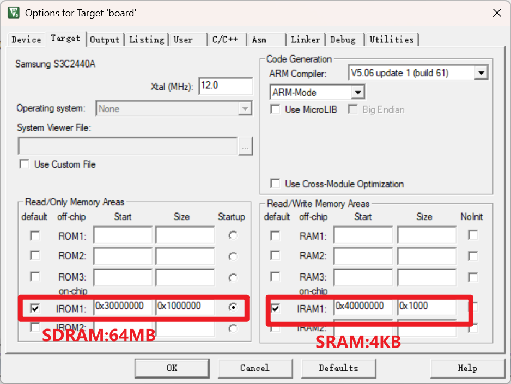Check the RAM1 default checkbox
This screenshot has width=511, height=384.
(x=275, y=235)
